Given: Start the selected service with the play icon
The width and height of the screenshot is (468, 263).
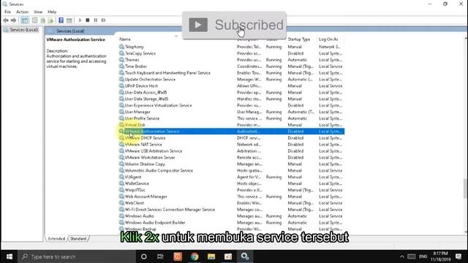Looking at the screenshot, I should click(x=80, y=20).
